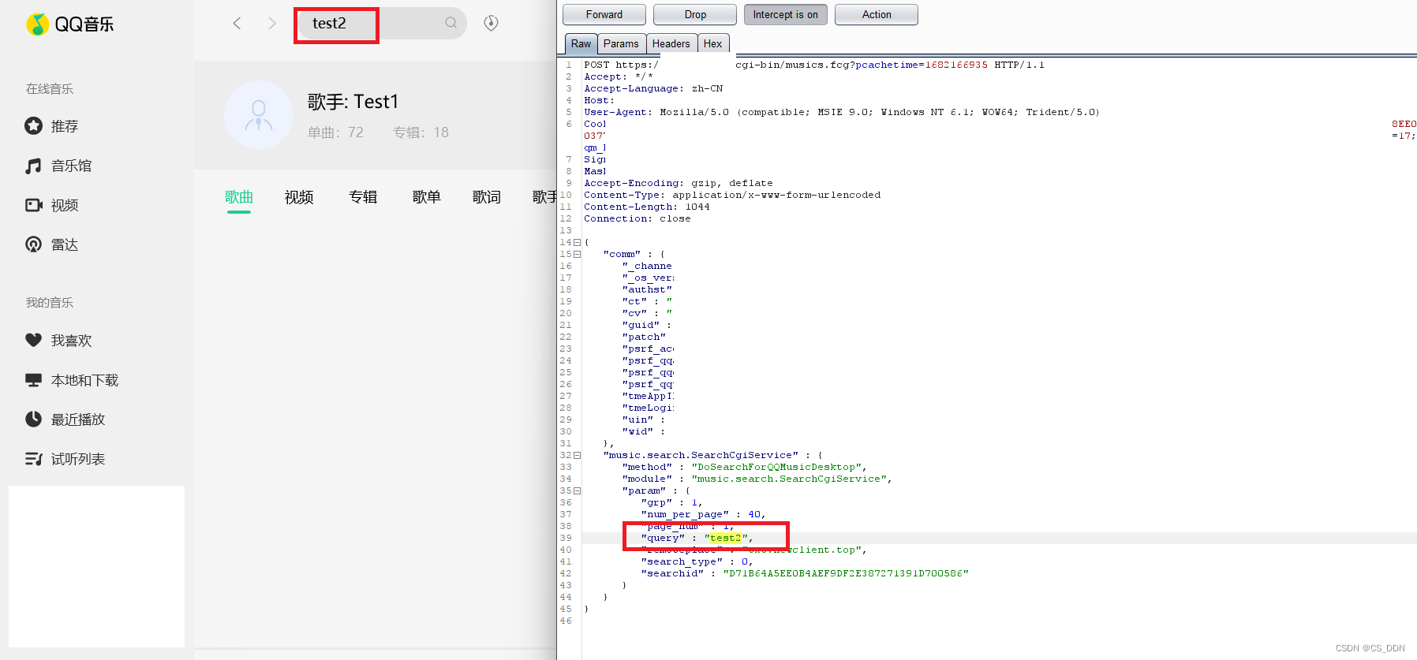Select the 歌曲 tab
The width and height of the screenshot is (1417, 660).
[239, 197]
